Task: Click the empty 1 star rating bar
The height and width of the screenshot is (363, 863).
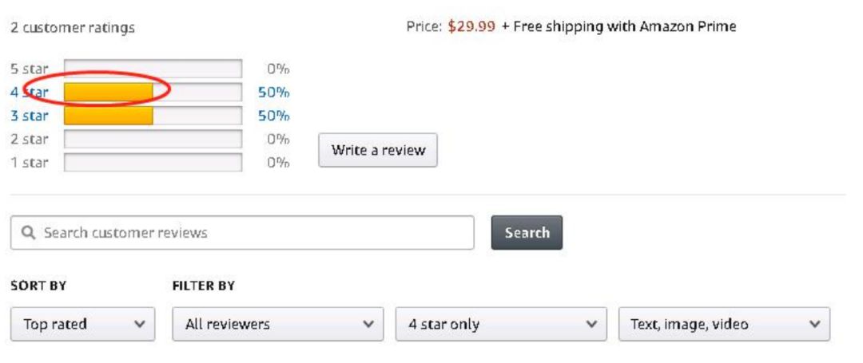Action: [x=153, y=163]
